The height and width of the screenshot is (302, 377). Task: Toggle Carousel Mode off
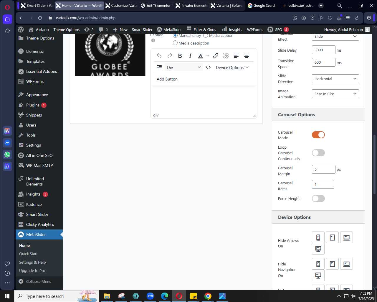click(x=318, y=135)
